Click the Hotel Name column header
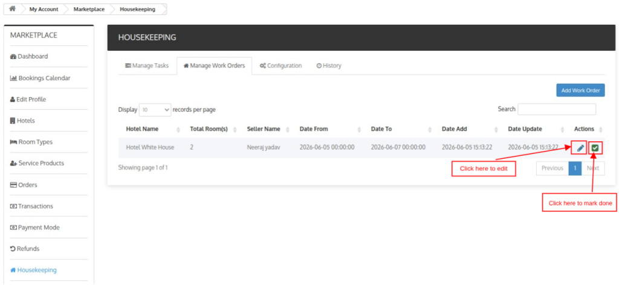Image resolution: width=619 pixels, height=285 pixels. point(142,129)
